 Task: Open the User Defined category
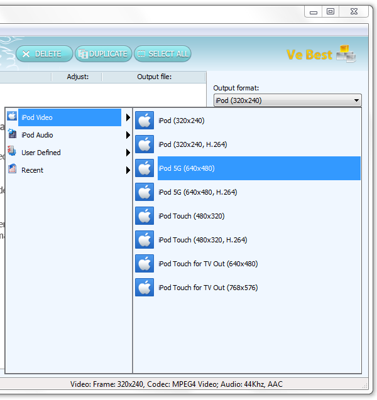pos(69,153)
